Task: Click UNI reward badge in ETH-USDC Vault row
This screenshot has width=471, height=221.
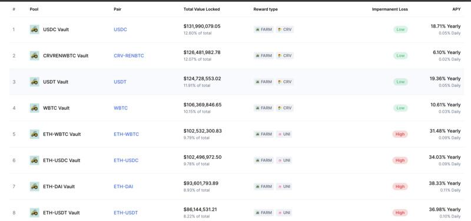Action: (284, 160)
